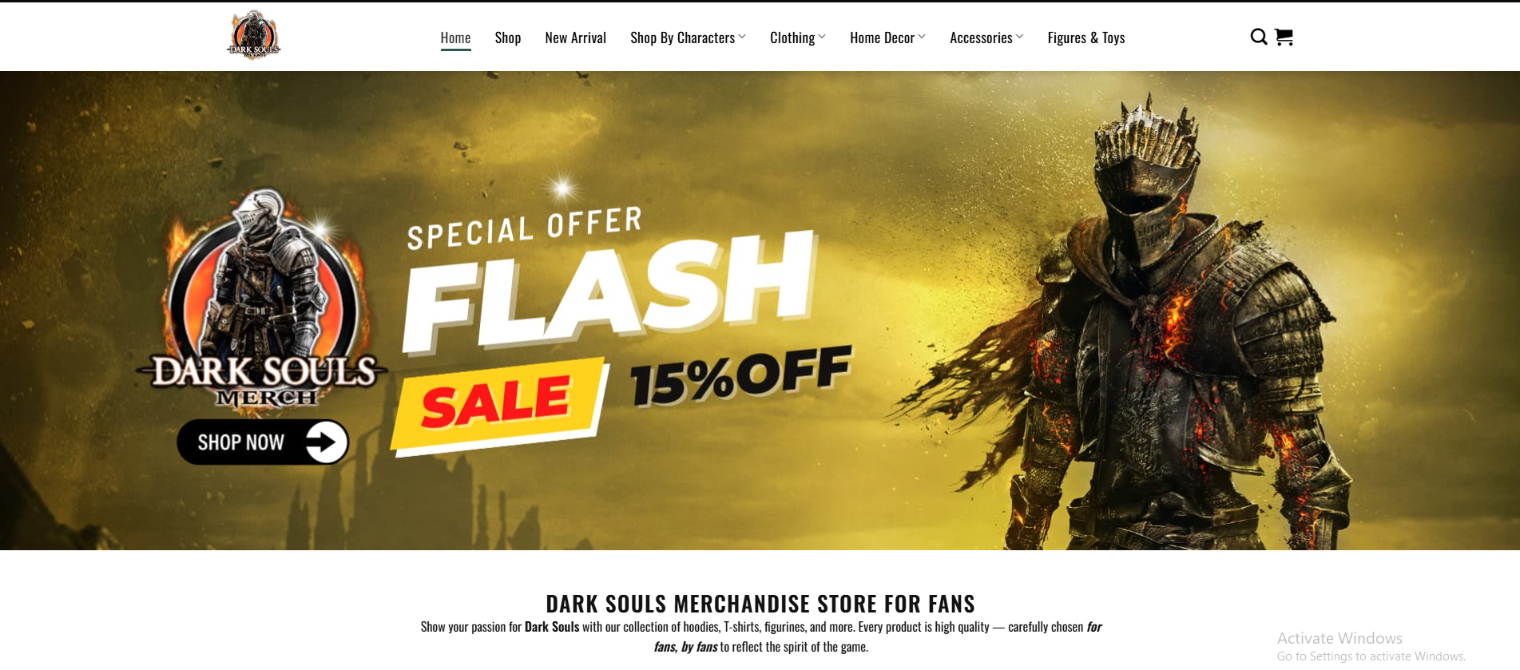
Task: Click the Dark Souls Merch header logo
Action: click(x=254, y=34)
